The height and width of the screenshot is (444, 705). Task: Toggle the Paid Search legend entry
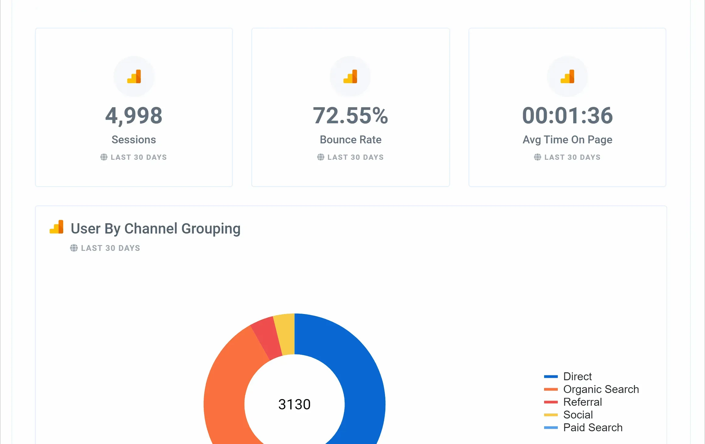tap(583, 428)
